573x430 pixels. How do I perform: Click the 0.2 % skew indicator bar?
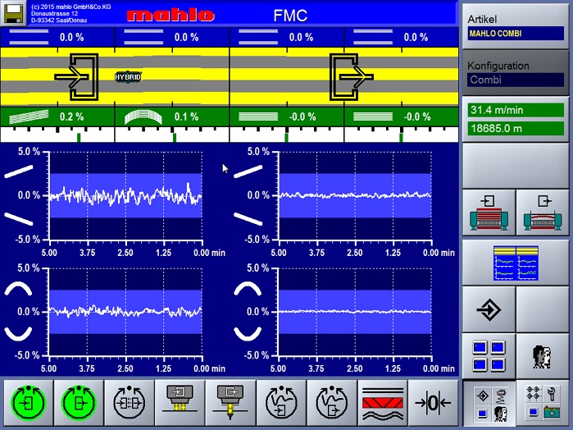tap(57, 117)
